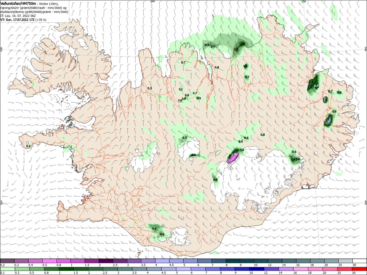Click the pale grey 25 swatch in upper legend
367x275 pixels.
pyautogui.click(x=345, y=261)
